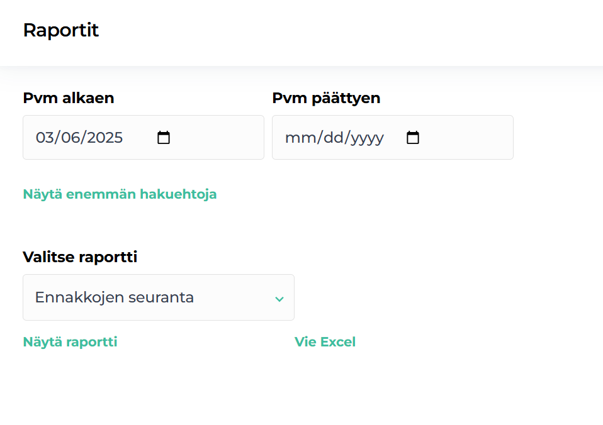Select the day segment showing 06

click(x=71, y=138)
